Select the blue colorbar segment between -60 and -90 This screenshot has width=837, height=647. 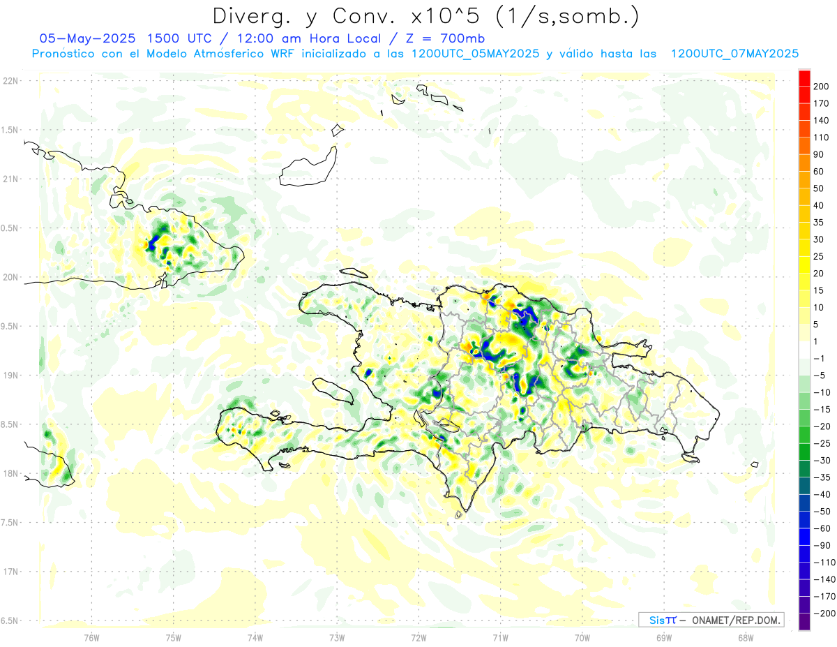point(804,537)
